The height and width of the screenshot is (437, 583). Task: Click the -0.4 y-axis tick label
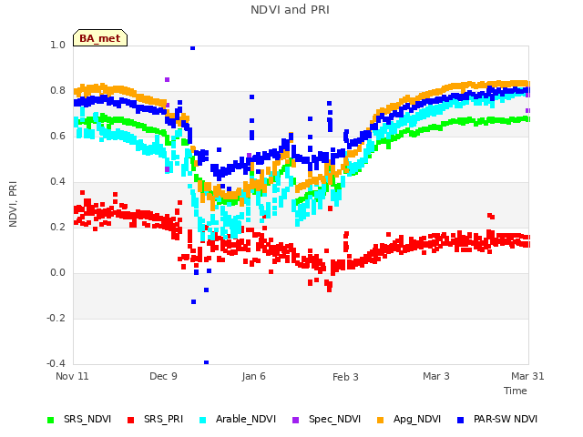click(x=56, y=363)
